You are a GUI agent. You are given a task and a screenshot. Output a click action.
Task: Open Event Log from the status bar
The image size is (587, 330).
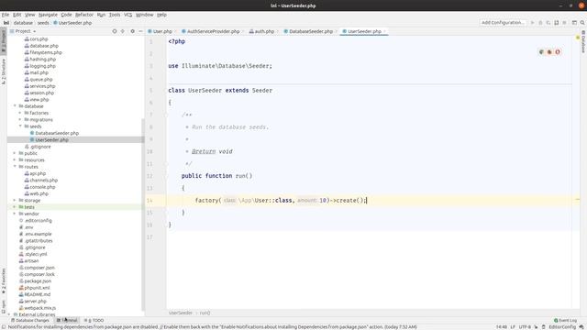point(565,320)
